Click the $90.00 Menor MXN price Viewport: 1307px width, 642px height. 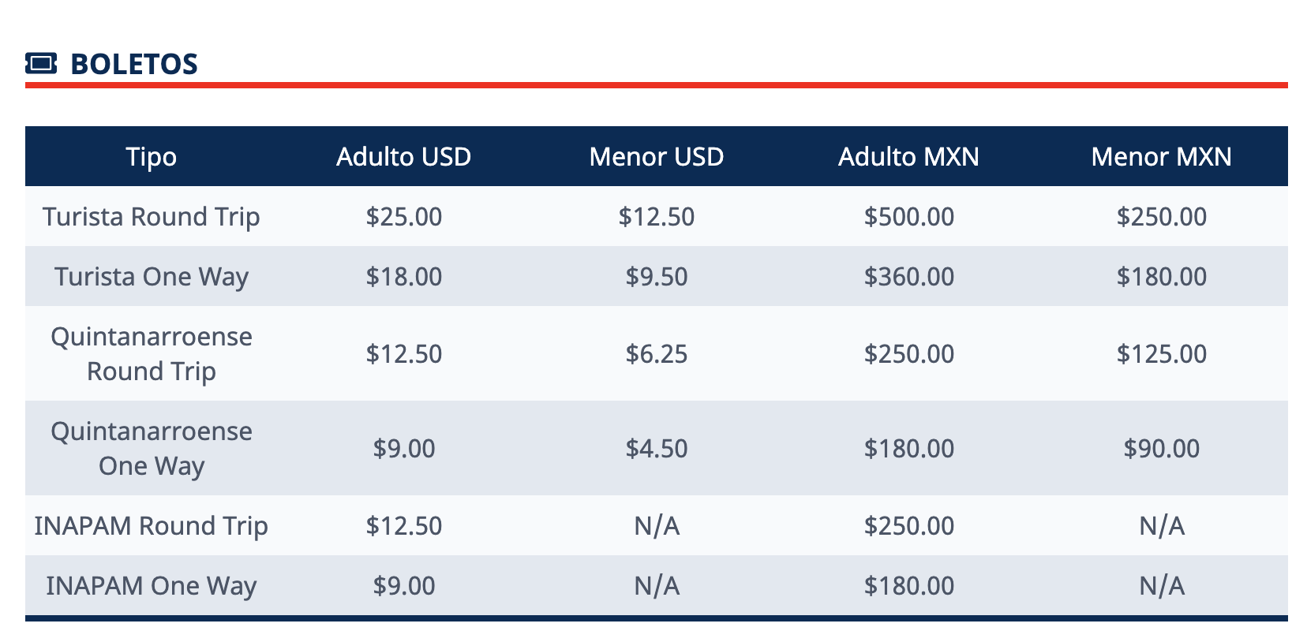click(1162, 449)
